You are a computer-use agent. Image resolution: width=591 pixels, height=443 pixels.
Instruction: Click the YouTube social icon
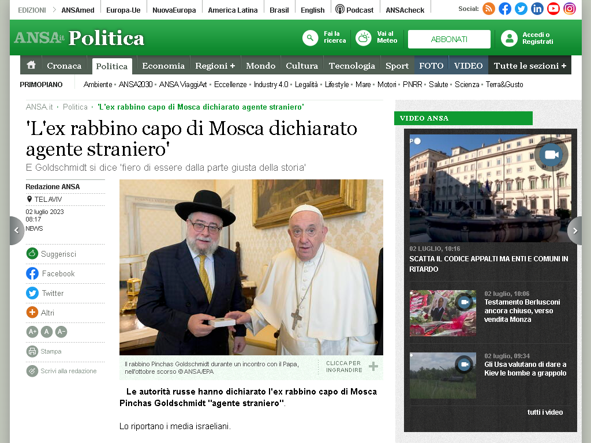click(x=553, y=9)
